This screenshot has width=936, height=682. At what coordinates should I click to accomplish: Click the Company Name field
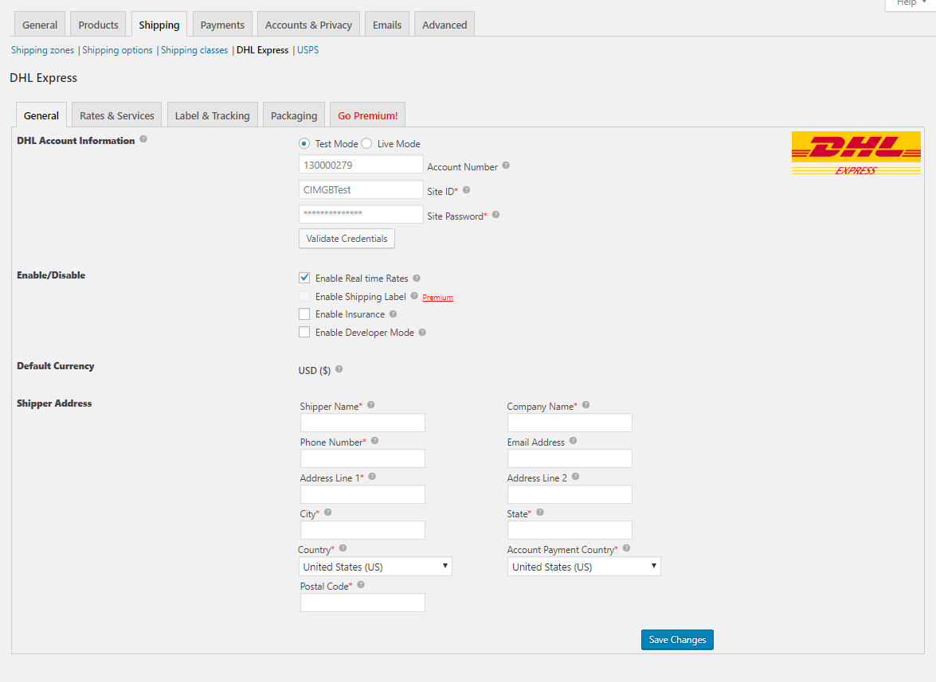point(570,423)
